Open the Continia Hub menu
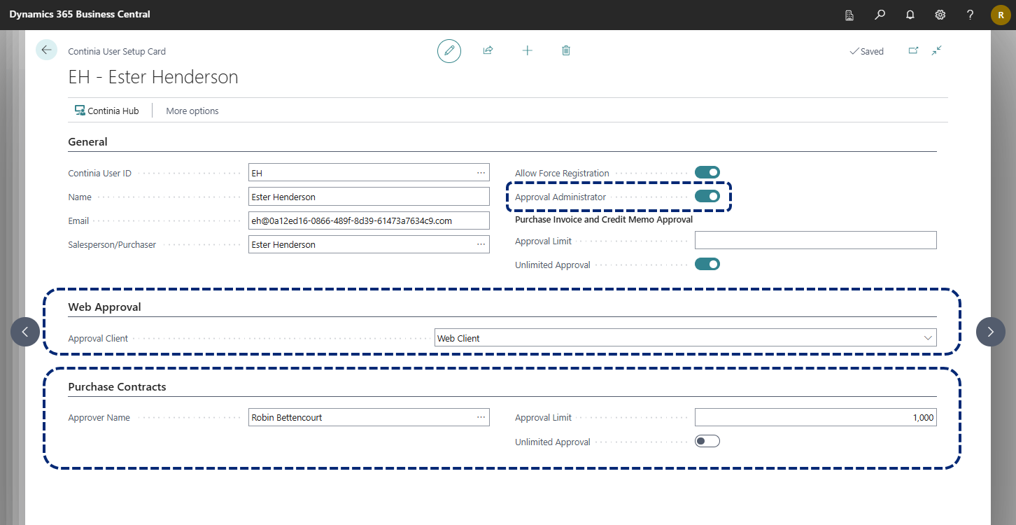This screenshot has height=525, width=1016. pos(106,111)
